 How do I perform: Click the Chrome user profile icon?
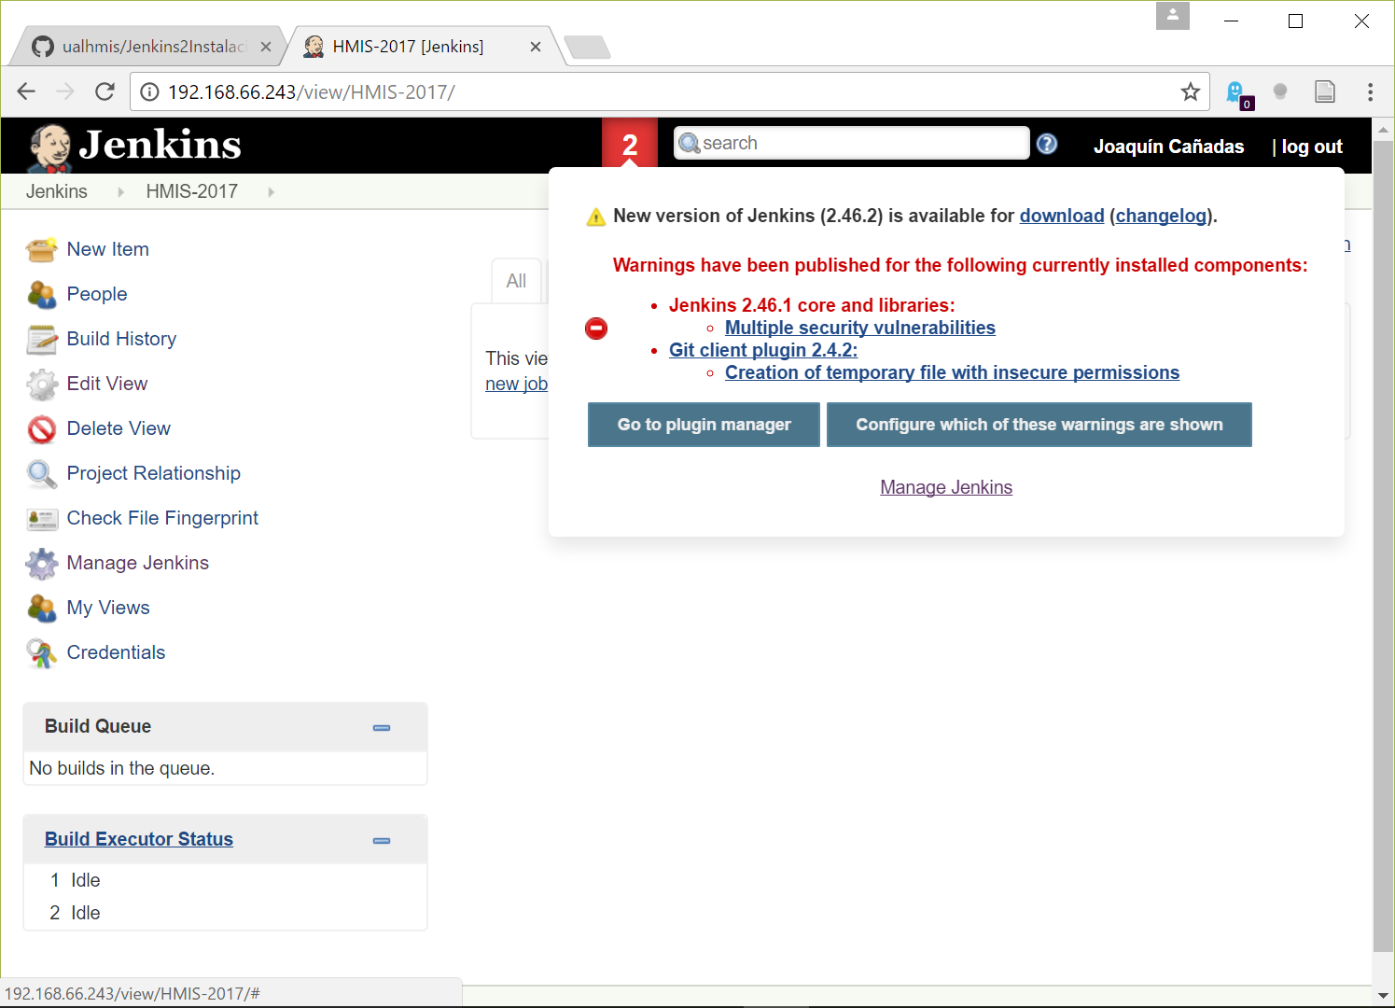[1173, 16]
